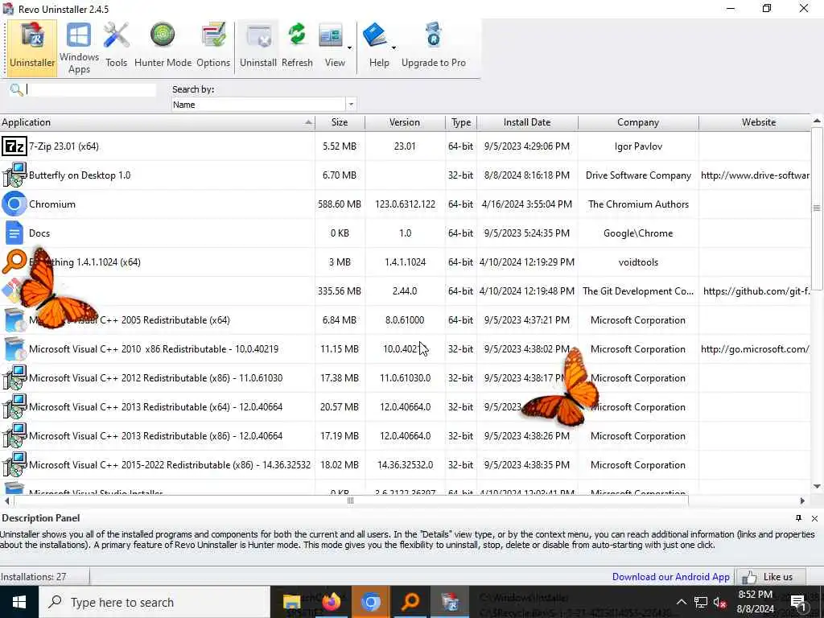Image resolution: width=824 pixels, height=618 pixels.
Task: Select Visual C++ 2013 Redistributable (x64) row
Action: 405,406
